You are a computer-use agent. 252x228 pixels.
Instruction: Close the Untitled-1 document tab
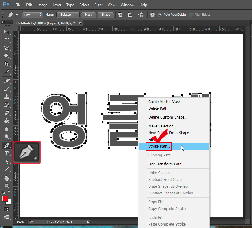pyautogui.click(x=80, y=23)
